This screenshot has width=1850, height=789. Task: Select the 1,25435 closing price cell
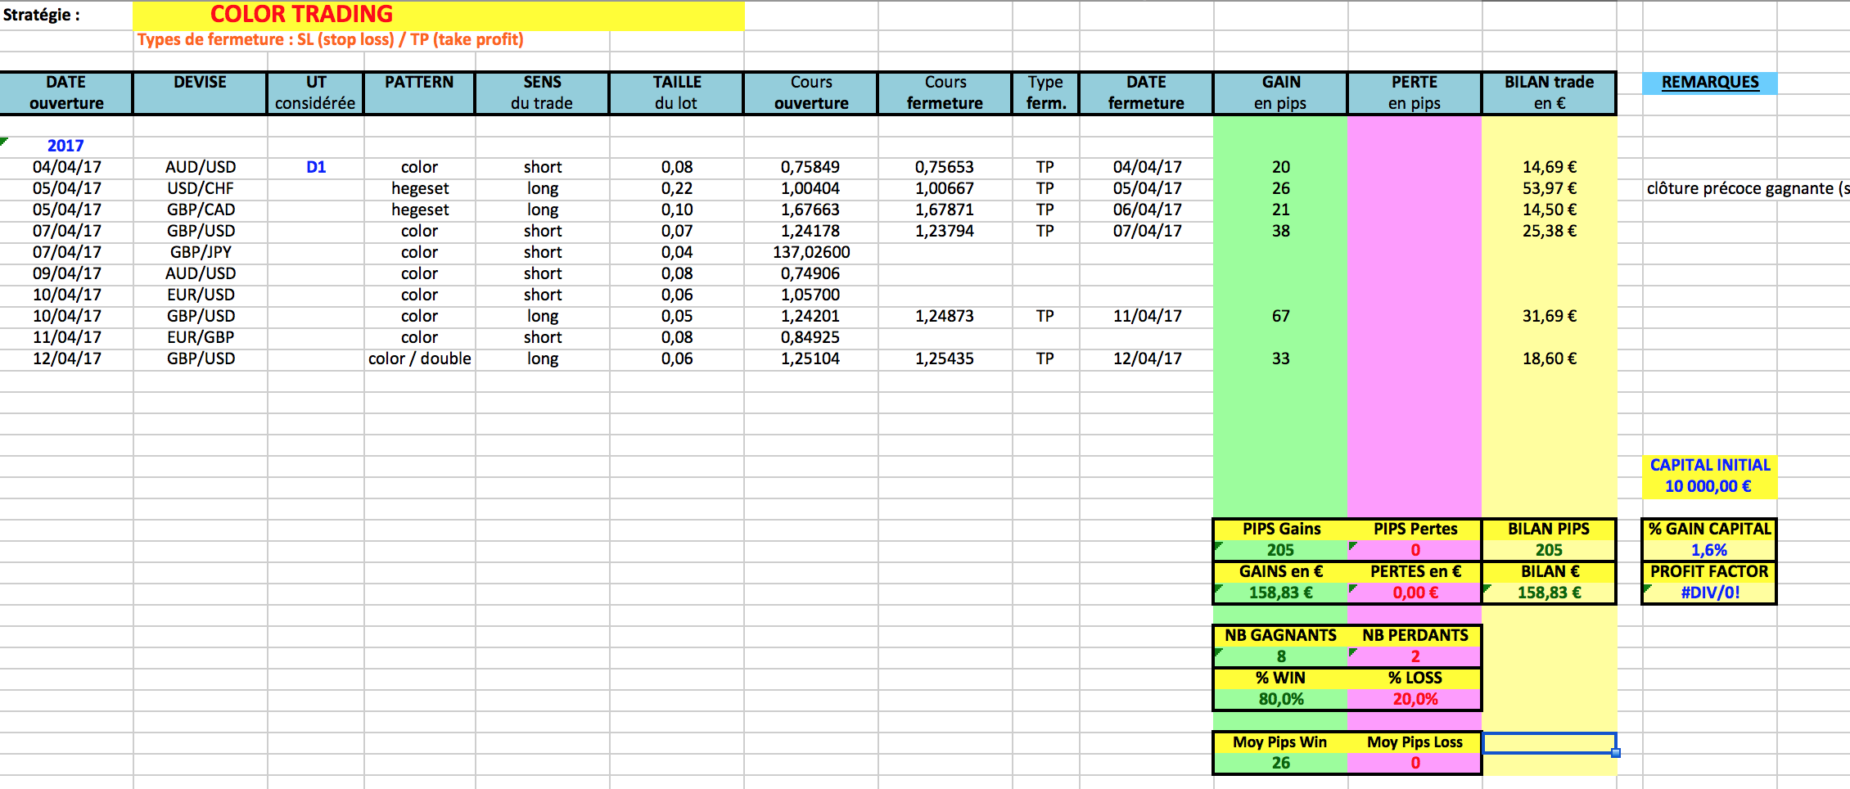point(945,358)
